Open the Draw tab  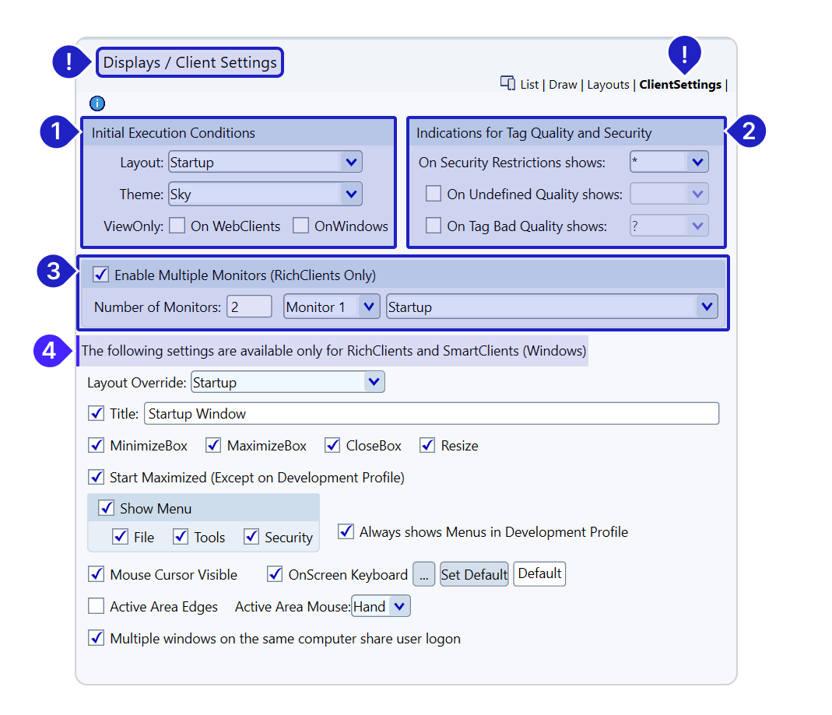563,85
